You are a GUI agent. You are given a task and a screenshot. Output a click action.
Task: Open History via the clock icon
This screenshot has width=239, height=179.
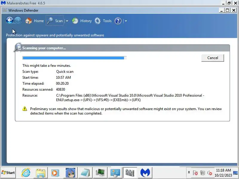point(75,21)
